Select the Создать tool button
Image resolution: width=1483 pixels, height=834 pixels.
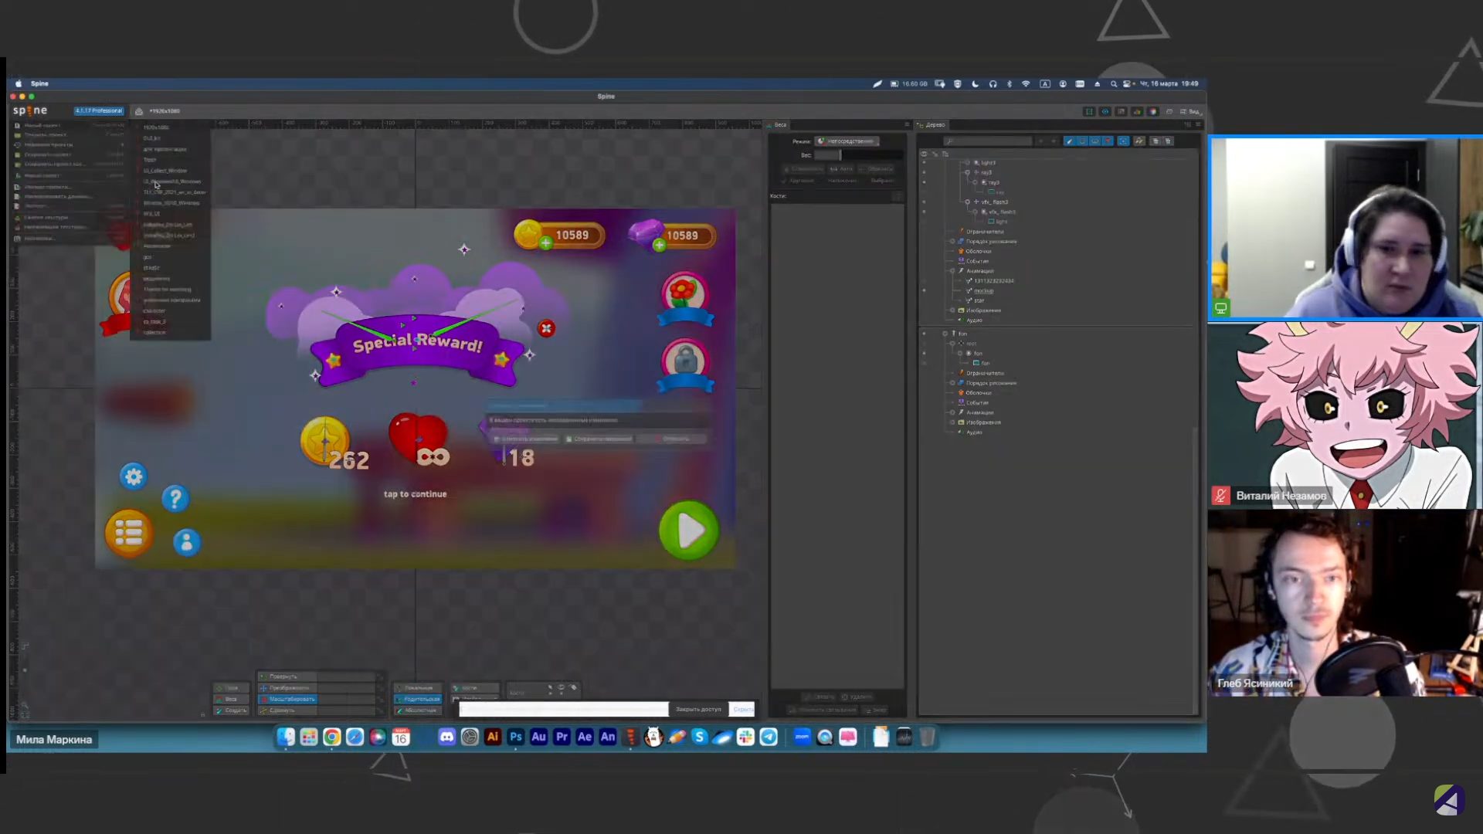click(232, 710)
